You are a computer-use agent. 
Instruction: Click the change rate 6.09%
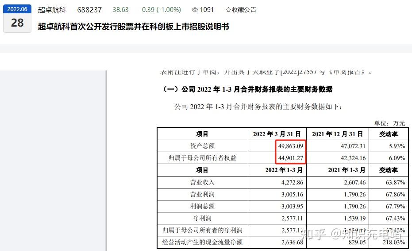pos(397,158)
